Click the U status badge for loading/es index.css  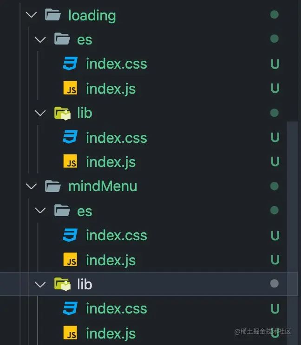pos(275,64)
